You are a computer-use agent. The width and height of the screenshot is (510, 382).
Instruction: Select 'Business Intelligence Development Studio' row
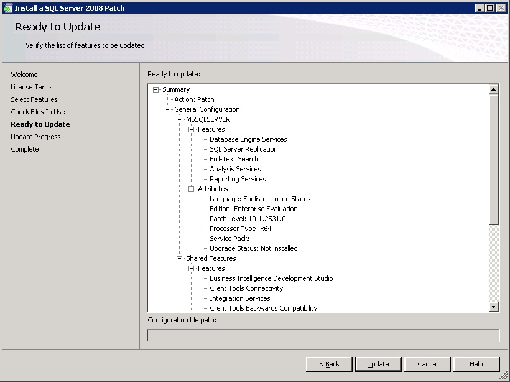click(271, 278)
